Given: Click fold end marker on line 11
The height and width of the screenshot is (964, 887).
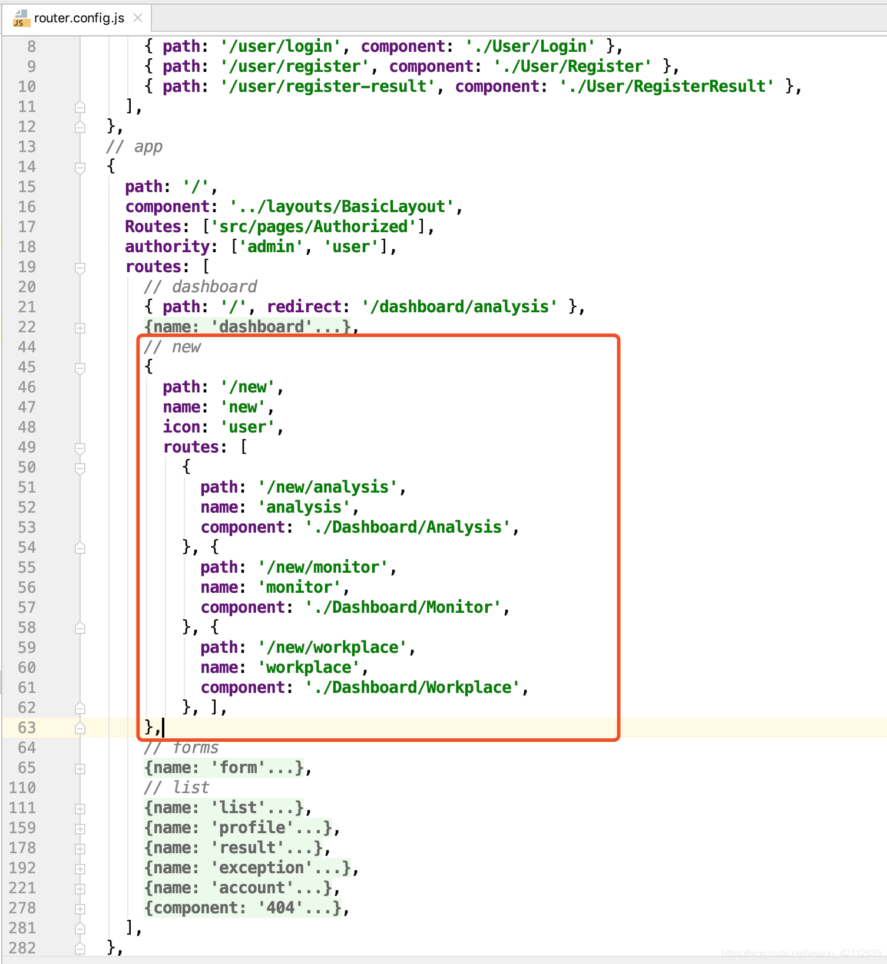Looking at the screenshot, I should tap(80, 107).
